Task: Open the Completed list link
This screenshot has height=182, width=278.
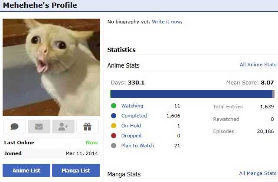Action: [134, 116]
